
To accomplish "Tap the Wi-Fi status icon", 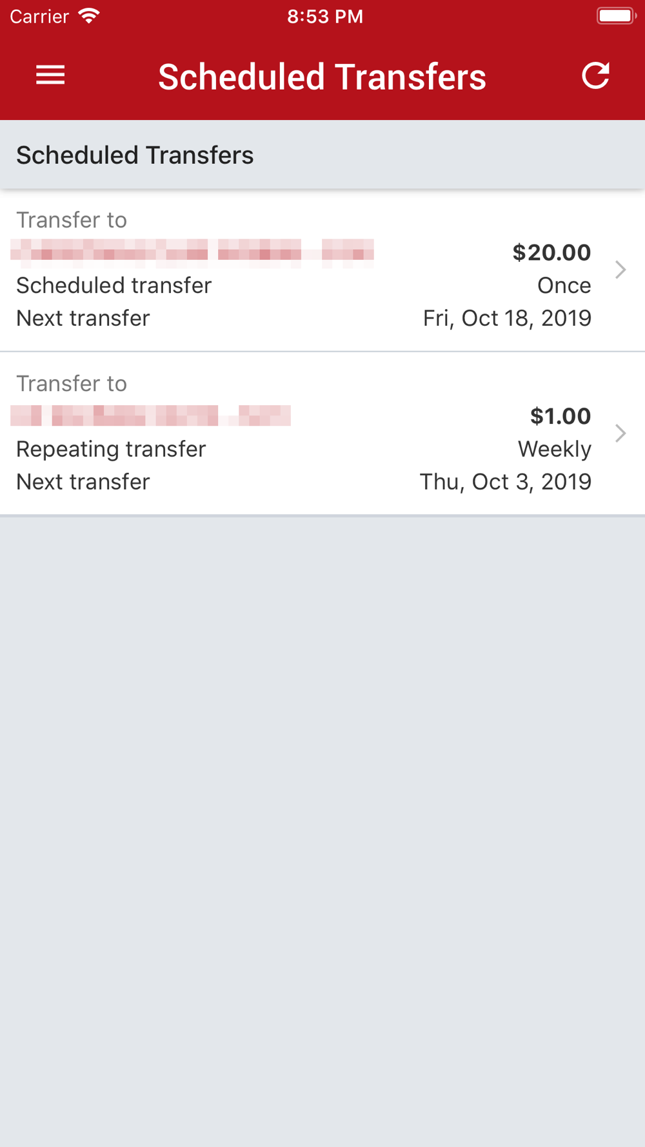I will point(88,16).
